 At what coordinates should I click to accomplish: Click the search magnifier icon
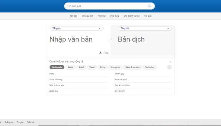point(150,6)
